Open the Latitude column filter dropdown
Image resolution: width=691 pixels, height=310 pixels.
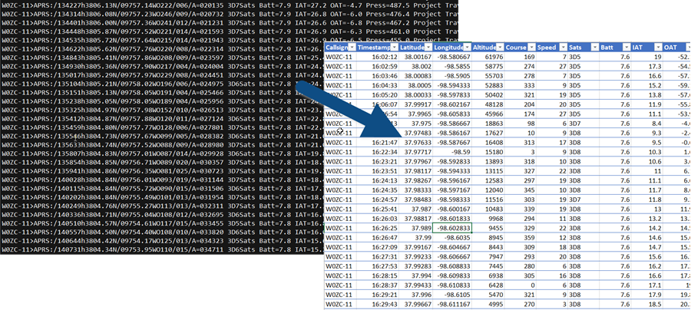pos(428,47)
